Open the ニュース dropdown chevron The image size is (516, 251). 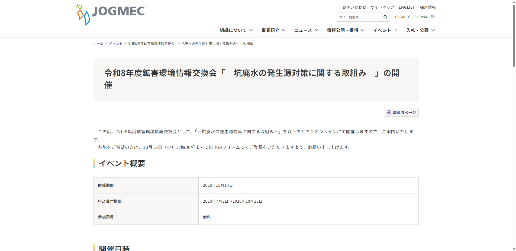point(317,30)
